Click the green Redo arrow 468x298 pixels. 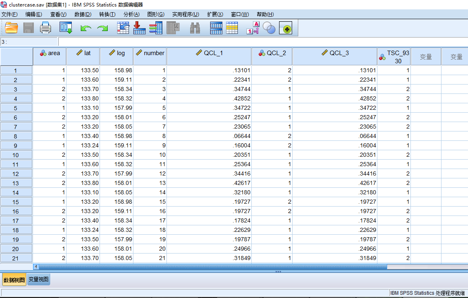point(102,28)
